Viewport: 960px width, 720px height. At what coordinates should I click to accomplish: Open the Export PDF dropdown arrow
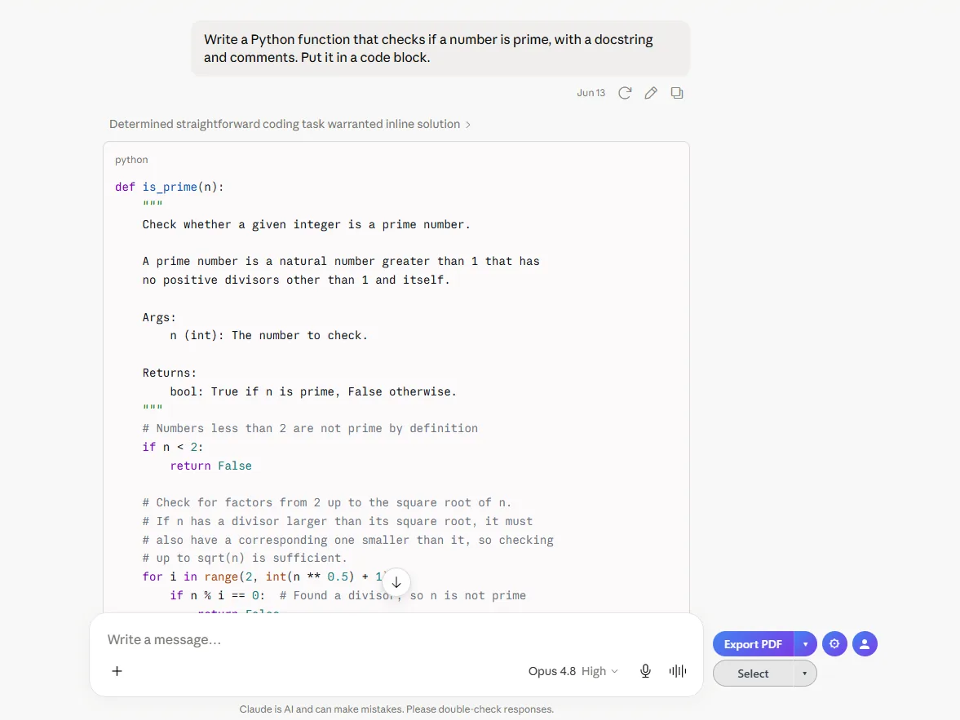805,644
